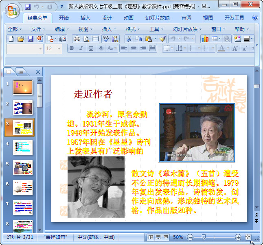Open the 动画 ribbon tab
263x245 pixels.
click(x=129, y=18)
